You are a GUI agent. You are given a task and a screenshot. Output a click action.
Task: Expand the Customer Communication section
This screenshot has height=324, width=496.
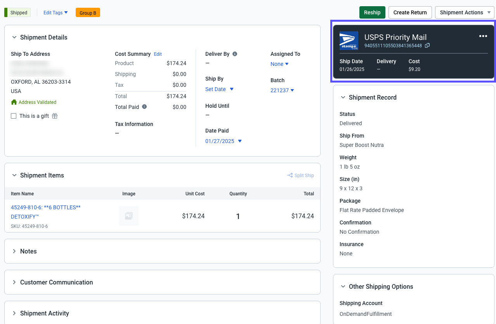56,282
